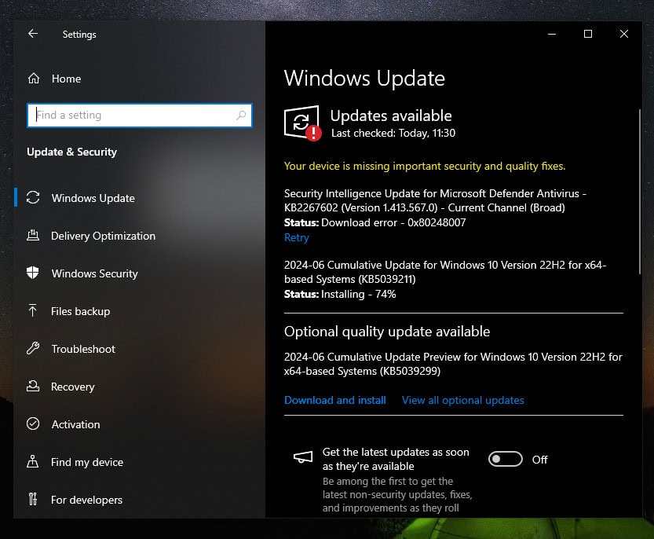Click the search magnifier icon
Image resolution: width=654 pixels, height=539 pixels.
pyautogui.click(x=241, y=115)
